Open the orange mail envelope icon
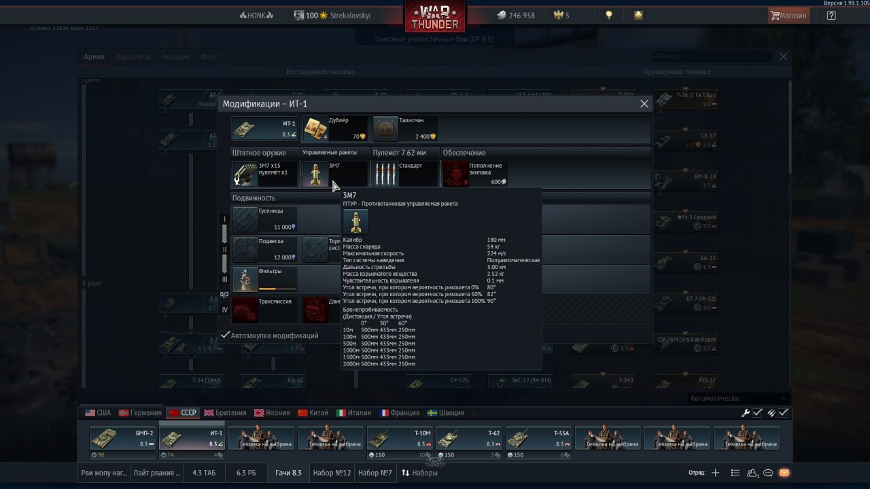870x489 pixels. [x=784, y=473]
